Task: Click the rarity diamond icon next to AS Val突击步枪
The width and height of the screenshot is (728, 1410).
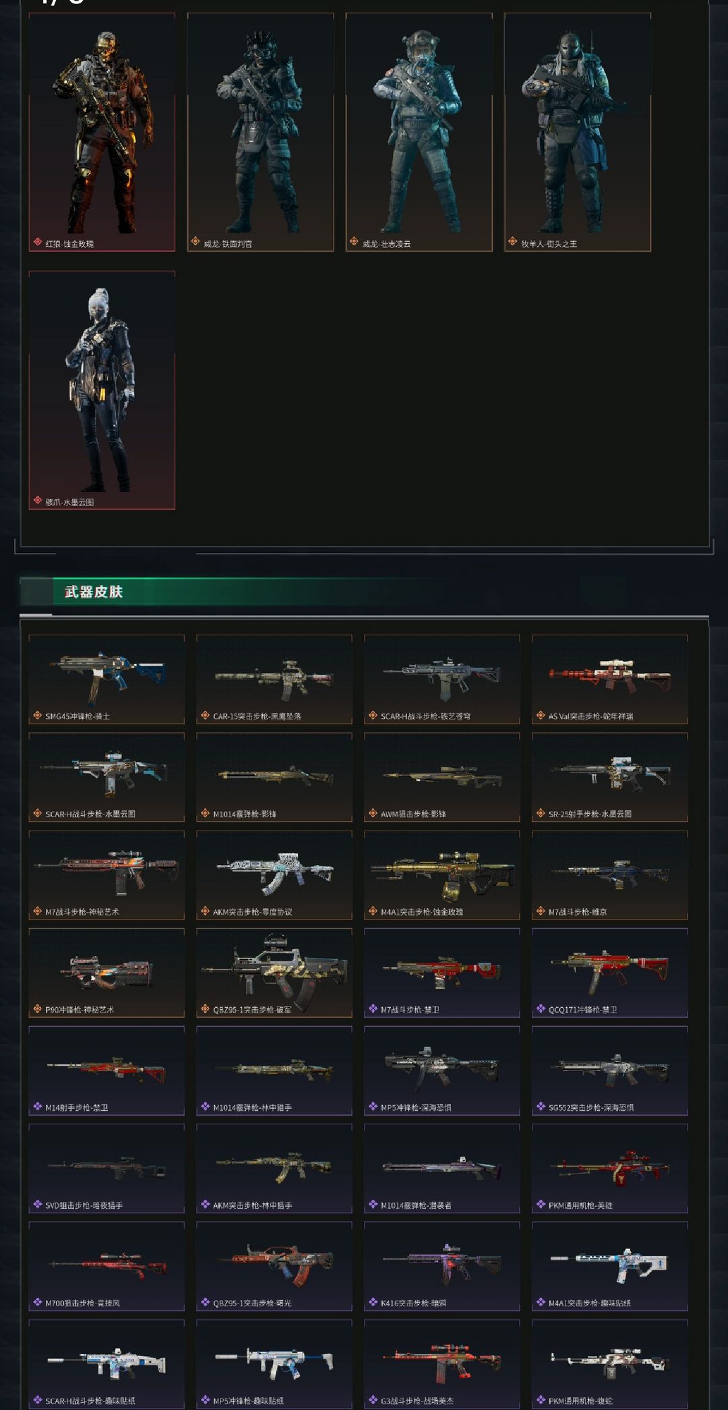Action: click(x=541, y=715)
